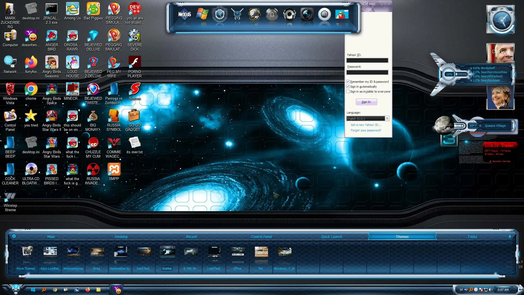This screenshot has height=295, width=524.
Task: Click the shelf collapse arrow at right of tabs
Action: [510, 237]
